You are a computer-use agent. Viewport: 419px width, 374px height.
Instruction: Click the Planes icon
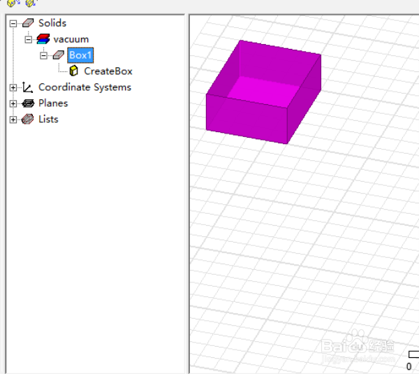[28, 103]
